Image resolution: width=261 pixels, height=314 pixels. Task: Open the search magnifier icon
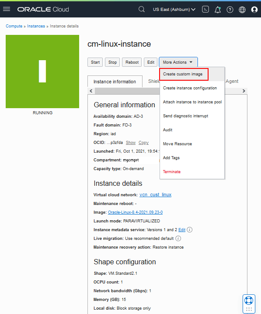tap(142, 9)
